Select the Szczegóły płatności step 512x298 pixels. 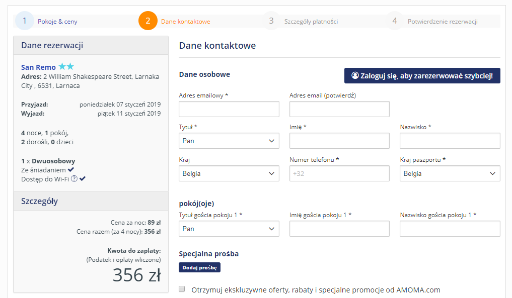point(311,22)
